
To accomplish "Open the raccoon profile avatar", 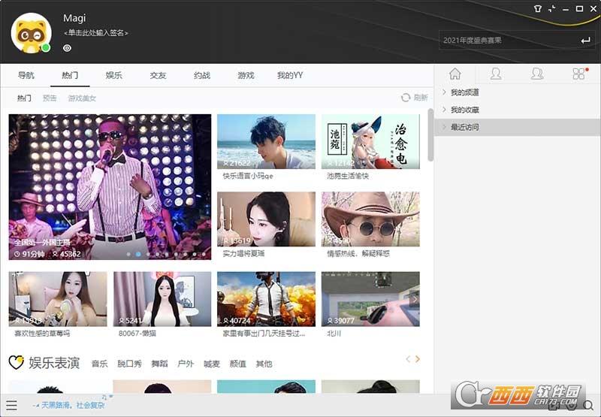I will [x=31, y=32].
